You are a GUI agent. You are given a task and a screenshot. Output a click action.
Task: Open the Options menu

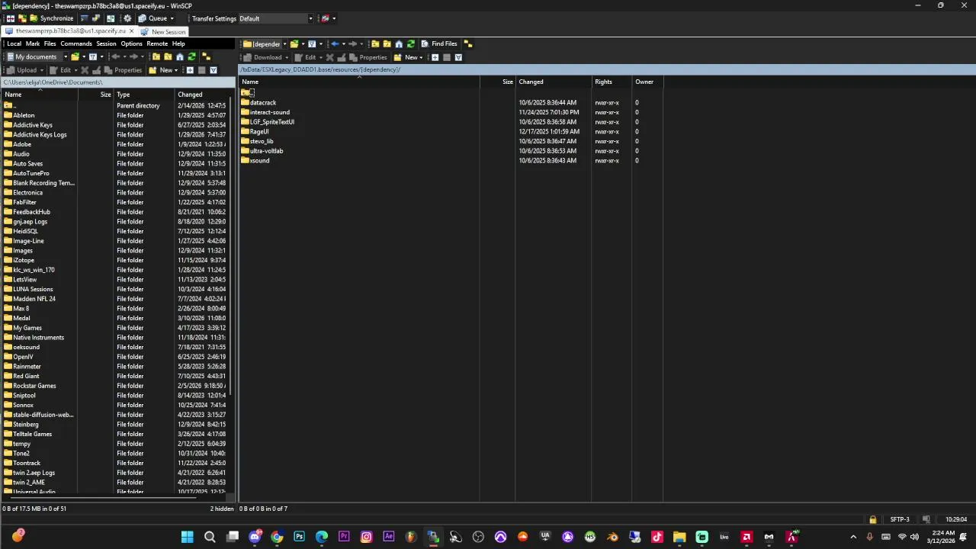point(131,43)
